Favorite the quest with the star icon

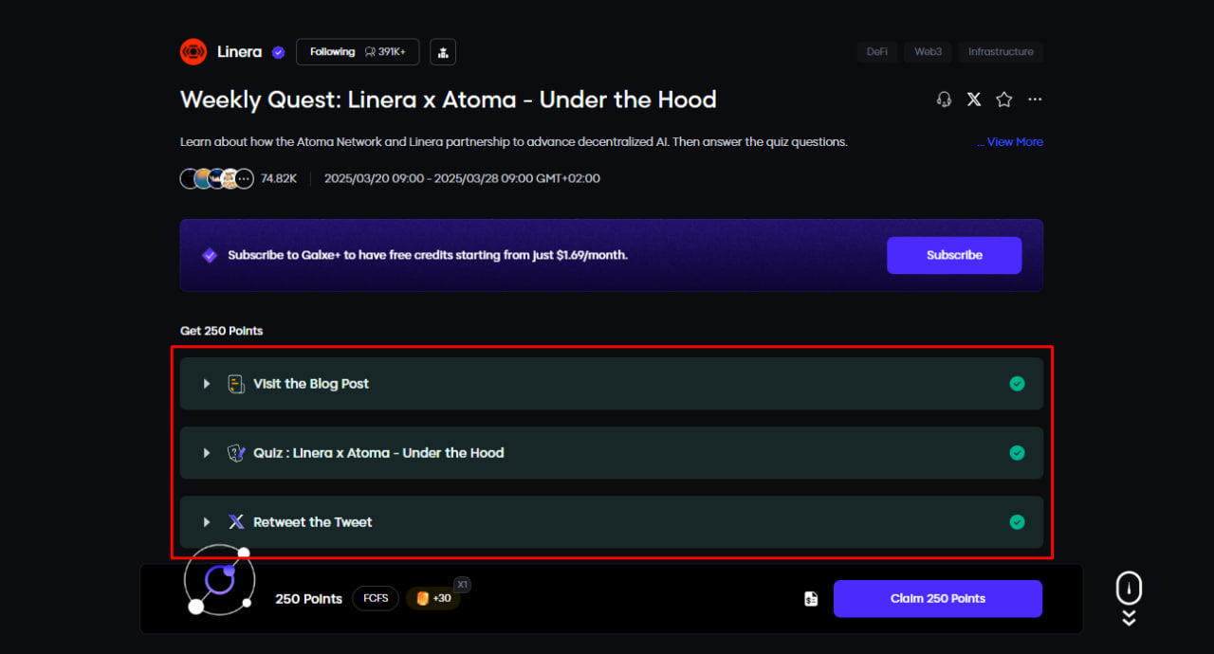(x=1004, y=100)
